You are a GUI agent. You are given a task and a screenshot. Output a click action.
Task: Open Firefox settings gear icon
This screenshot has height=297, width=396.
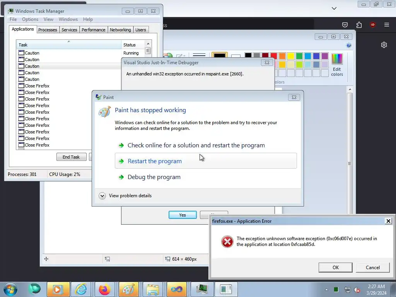pyautogui.click(x=384, y=45)
